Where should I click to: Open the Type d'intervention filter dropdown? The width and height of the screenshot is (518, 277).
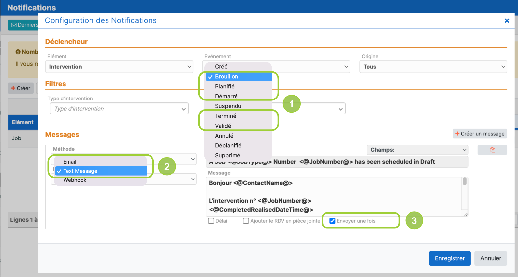119,109
